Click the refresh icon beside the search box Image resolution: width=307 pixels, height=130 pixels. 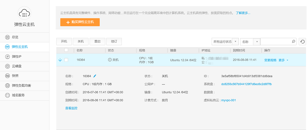[302, 42]
